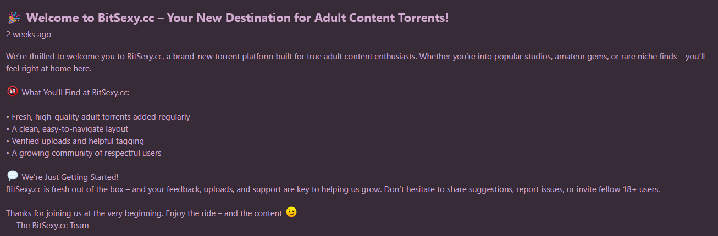Click the "feel right at home here" line
The height and width of the screenshot is (236, 718).
coord(48,69)
